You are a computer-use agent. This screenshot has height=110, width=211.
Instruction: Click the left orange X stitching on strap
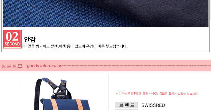point(50,83)
